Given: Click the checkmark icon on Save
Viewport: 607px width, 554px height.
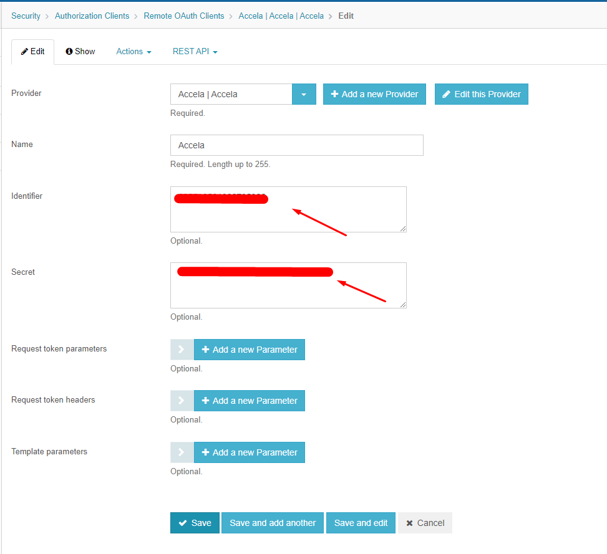Looking at the screenshot, I should (x=183, y=523).
